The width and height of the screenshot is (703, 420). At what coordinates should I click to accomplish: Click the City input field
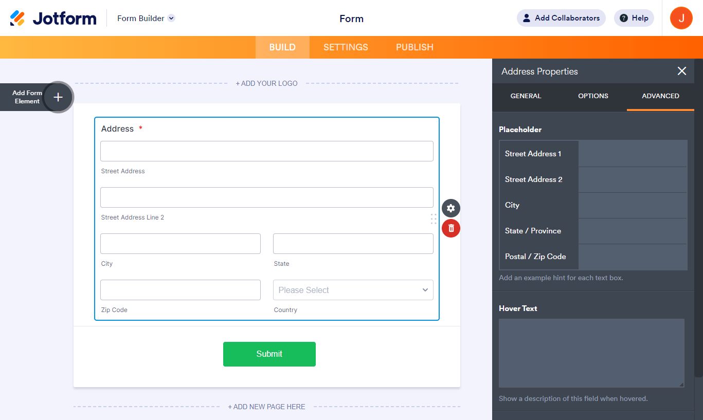coord(181,244)
